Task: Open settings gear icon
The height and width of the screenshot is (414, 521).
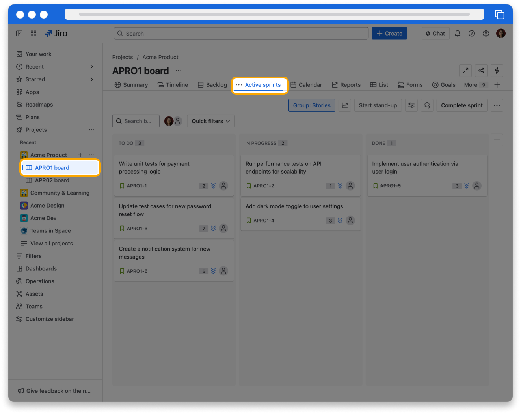Action: [486, 34]
